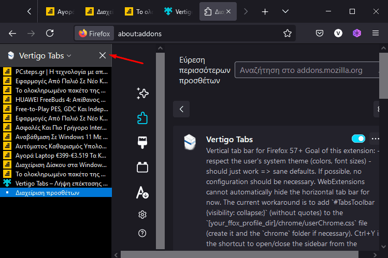List all tabs dropdown arrow
Screen dimensions: 388x258
(x=285, y=11)
